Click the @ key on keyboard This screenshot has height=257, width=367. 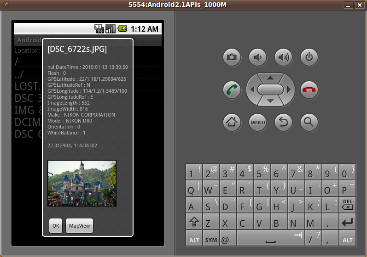[x=228, y=238]
